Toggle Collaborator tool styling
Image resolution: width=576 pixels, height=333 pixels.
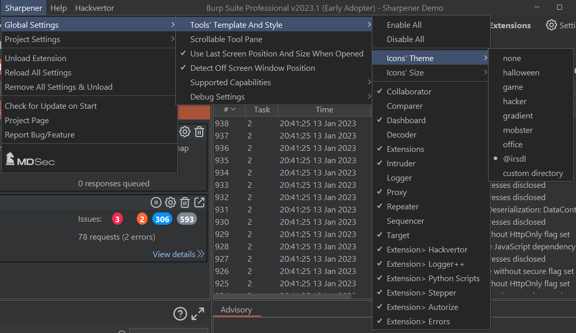point(431,91)
